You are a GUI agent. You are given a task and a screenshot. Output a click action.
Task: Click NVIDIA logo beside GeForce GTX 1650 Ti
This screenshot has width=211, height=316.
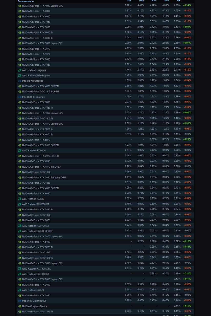(20, 258)
